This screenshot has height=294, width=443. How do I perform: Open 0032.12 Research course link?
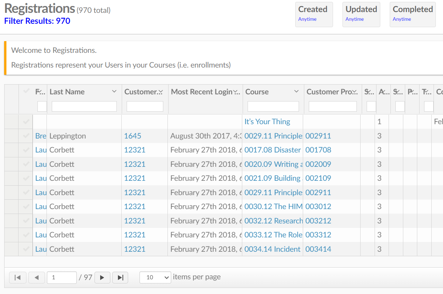point(273,221)
